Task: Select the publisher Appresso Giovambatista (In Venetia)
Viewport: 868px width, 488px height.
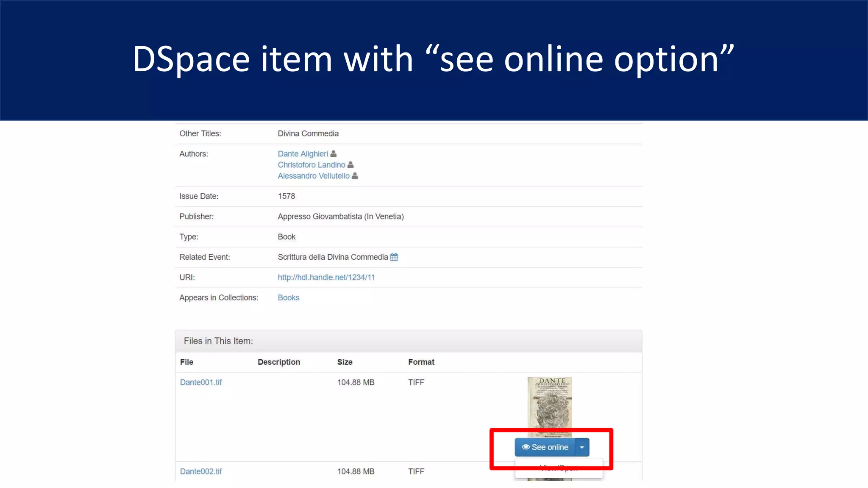Action: [341, 216]
